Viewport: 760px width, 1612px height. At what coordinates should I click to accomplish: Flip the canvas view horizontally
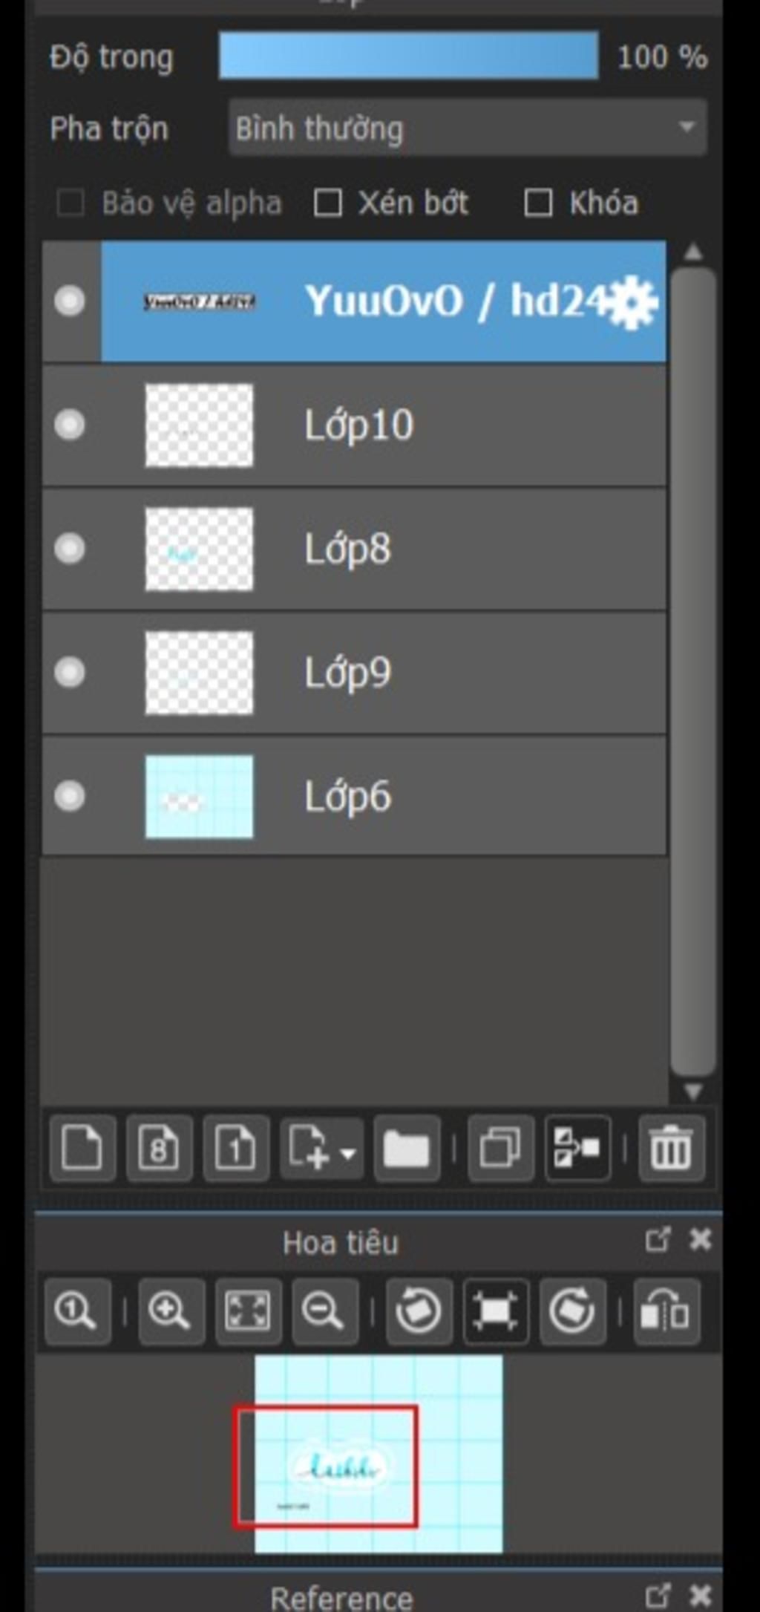click(666, 1311)
